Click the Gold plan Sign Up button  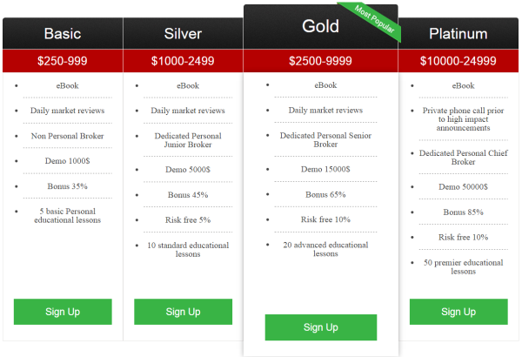point(321,327)
